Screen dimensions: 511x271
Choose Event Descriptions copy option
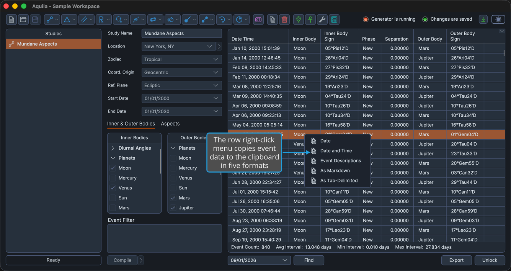pyautogui.click(x=337, y=161)
